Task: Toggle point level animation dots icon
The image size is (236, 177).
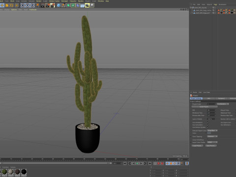Action: coord(182,163)
